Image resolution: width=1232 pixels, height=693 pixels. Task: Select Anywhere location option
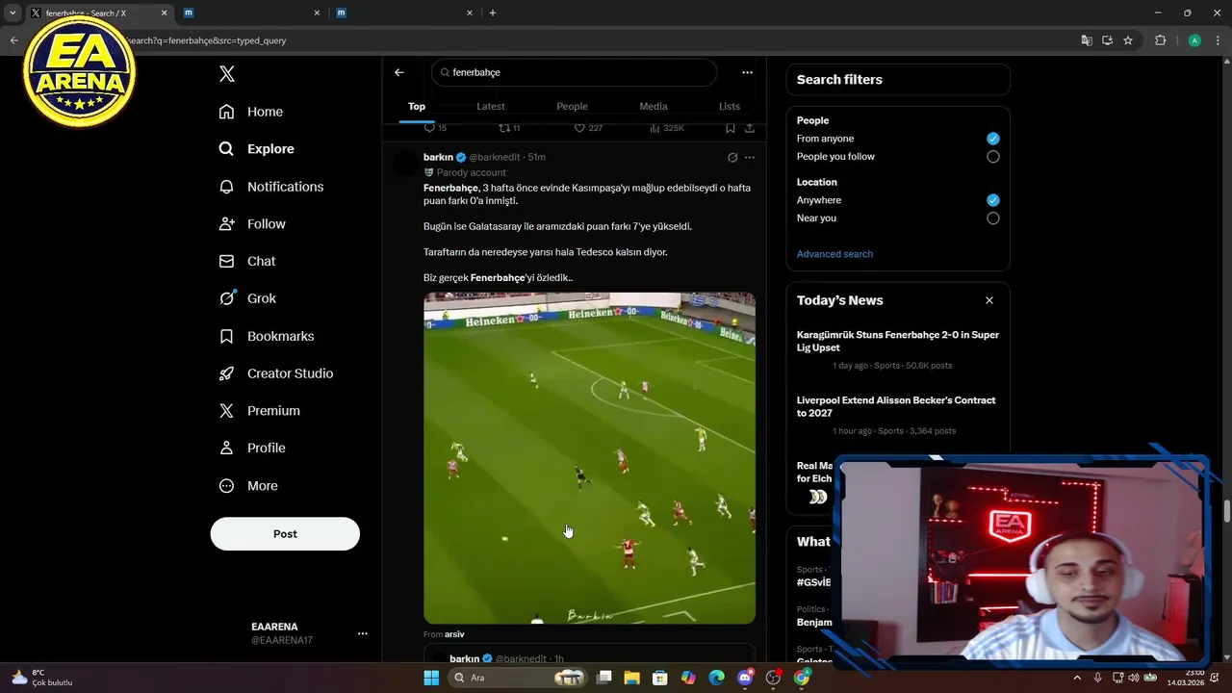[x=993, y=200]
